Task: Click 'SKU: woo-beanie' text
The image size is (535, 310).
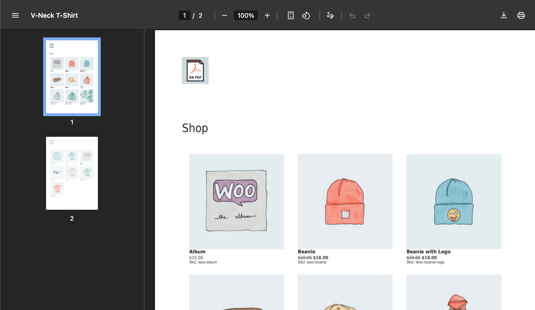Action: (312, 262)
